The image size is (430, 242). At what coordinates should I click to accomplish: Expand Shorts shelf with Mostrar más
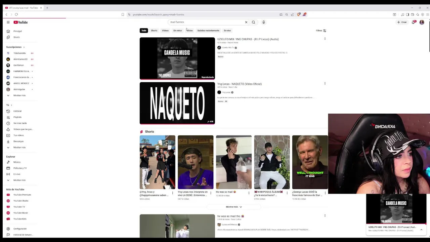pyautogui.click(x=234, y=207)
